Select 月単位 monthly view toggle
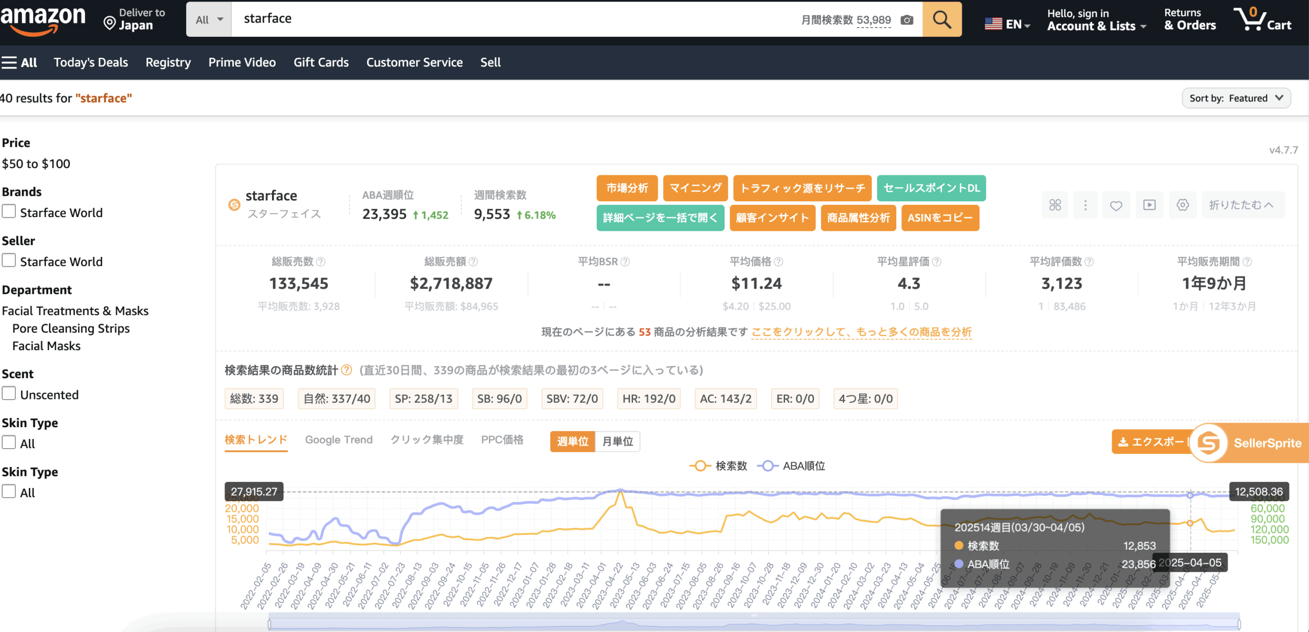This screenshot has width=1309, height=632. pos(618,441)
